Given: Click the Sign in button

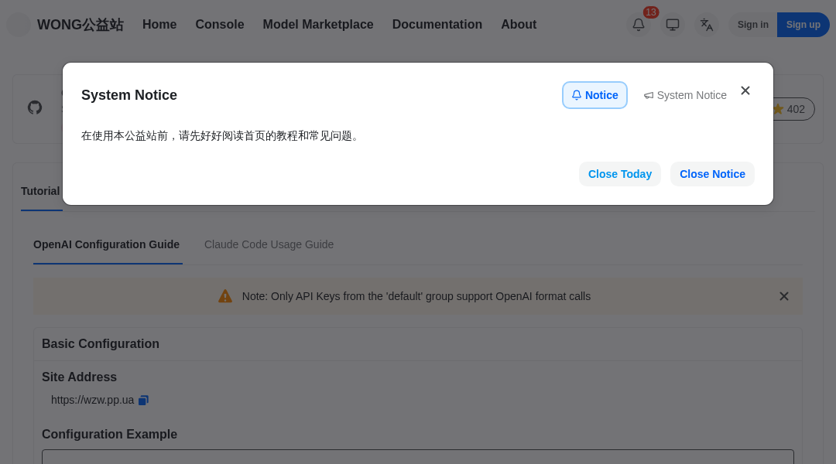Looking at the screenshot, I should (x=753, y=25).
